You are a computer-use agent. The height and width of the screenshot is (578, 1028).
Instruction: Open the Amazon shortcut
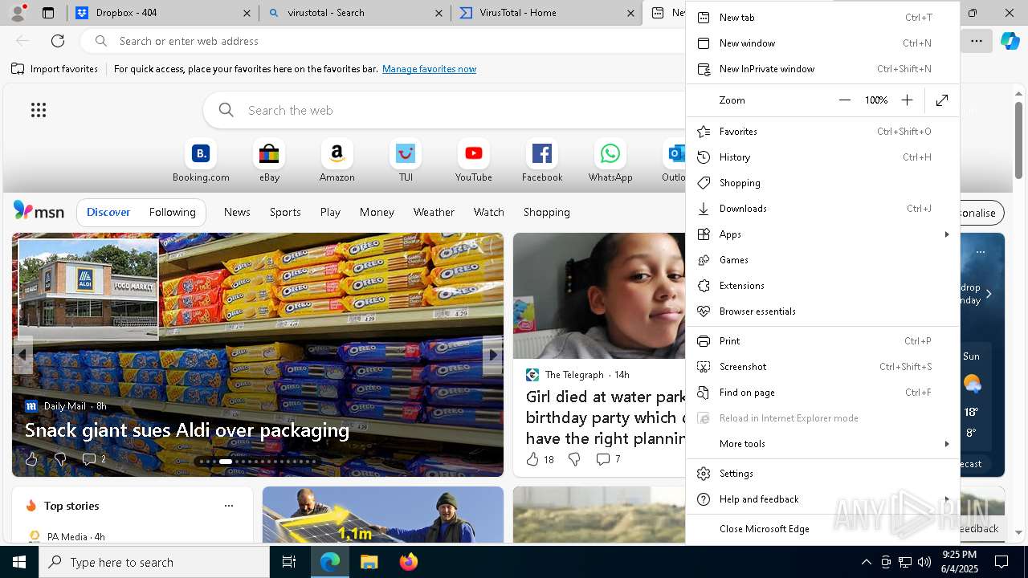337,161
